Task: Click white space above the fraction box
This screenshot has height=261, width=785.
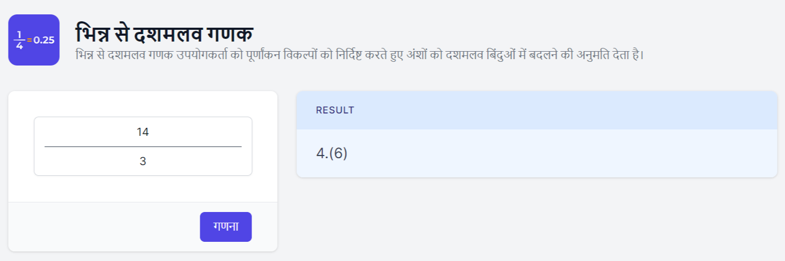Action: (143, 104)
